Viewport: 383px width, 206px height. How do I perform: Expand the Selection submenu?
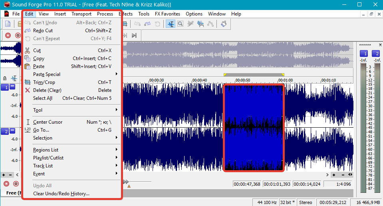coord(72,138)
